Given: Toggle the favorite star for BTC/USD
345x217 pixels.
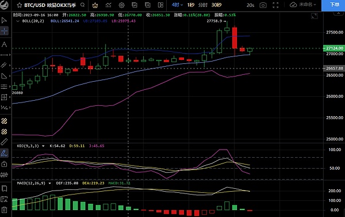Looking at the screenshot, I should click(x=20, y=5).
